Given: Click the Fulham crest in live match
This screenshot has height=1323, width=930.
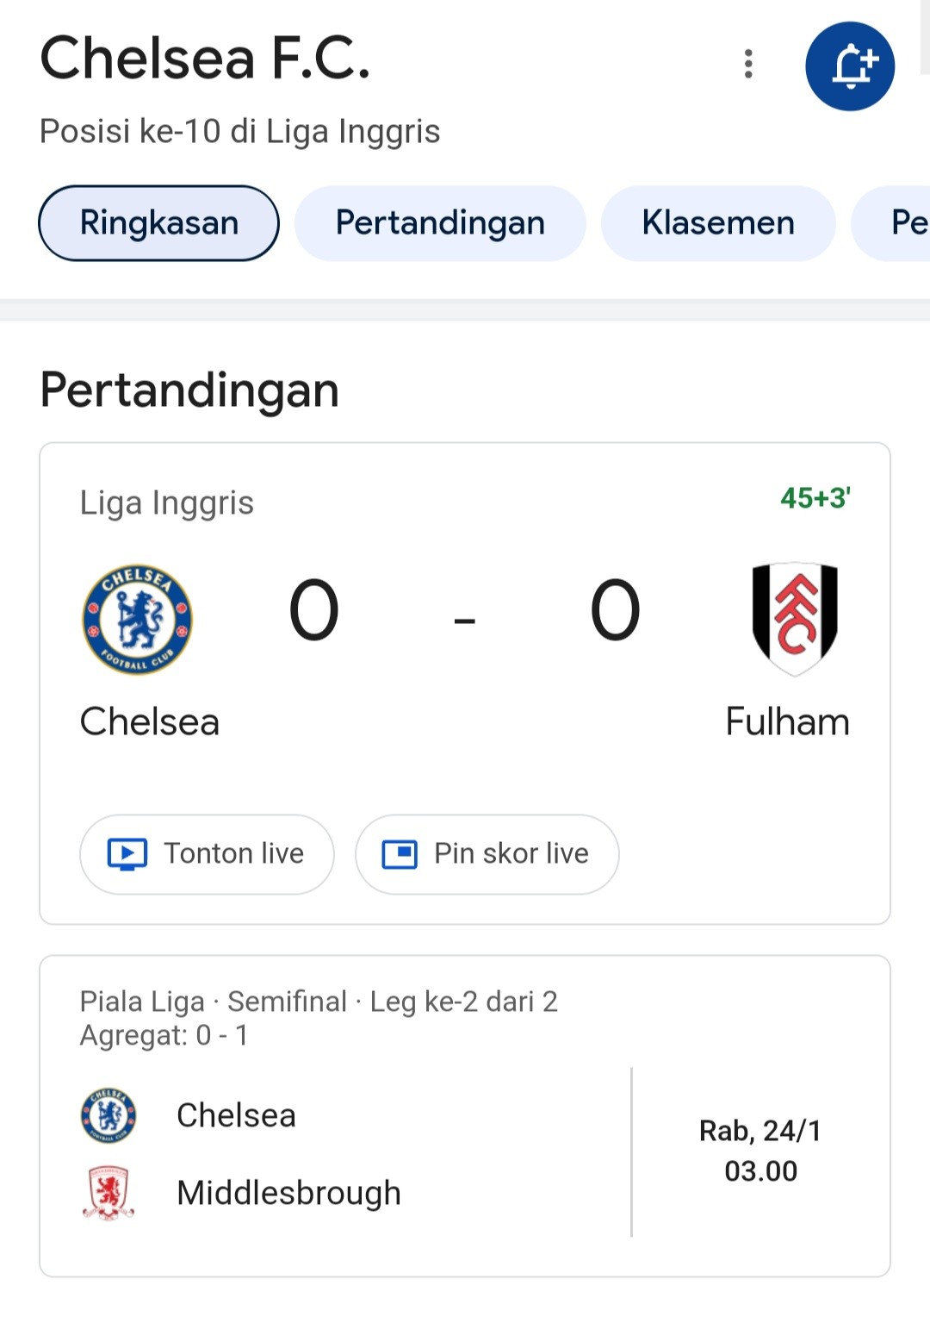Looking at the screenshot, I should 795,619.
